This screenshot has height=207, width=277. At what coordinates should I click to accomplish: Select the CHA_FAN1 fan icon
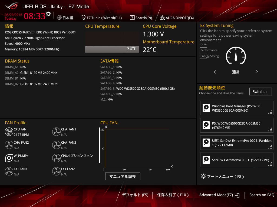(x=56, y=132)
